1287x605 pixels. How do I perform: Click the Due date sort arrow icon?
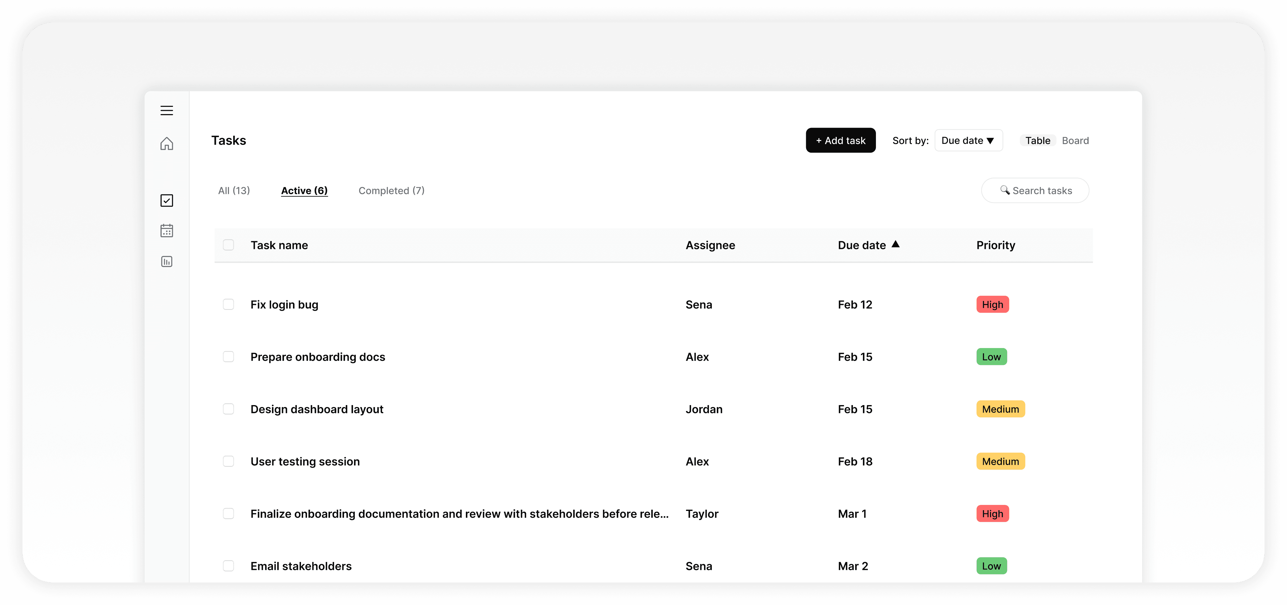pos(895,244)
